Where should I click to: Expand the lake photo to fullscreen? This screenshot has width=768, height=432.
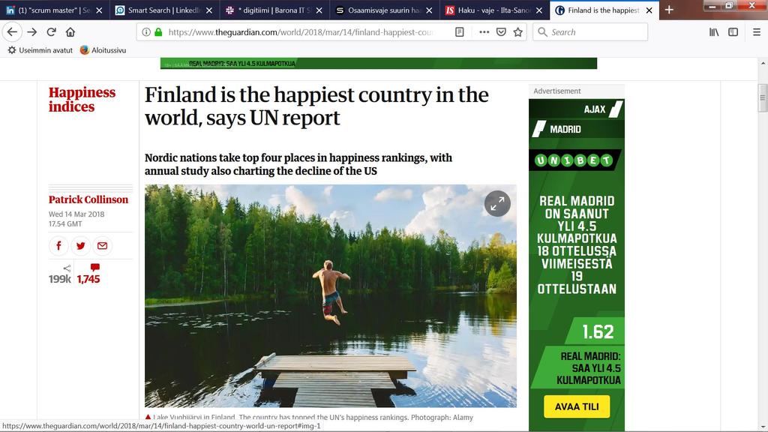point(497,203)
